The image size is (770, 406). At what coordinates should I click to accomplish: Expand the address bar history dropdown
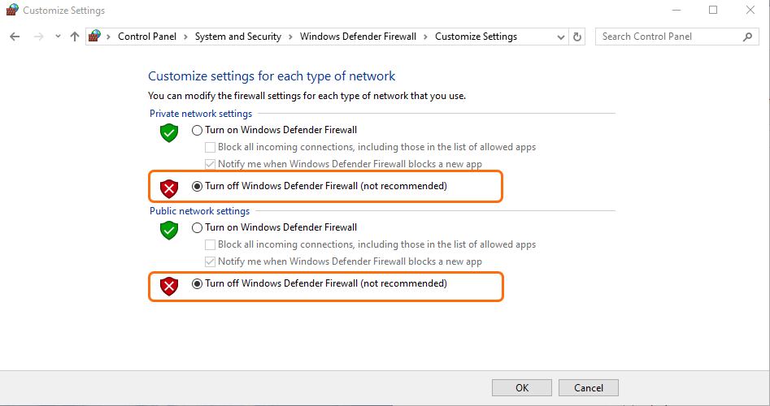tap(561, 37)
